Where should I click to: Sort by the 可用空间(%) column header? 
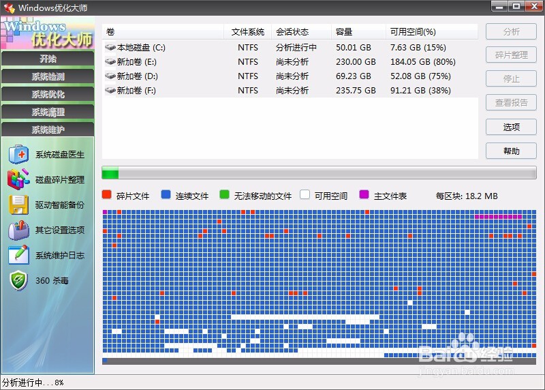pos(432,32)
